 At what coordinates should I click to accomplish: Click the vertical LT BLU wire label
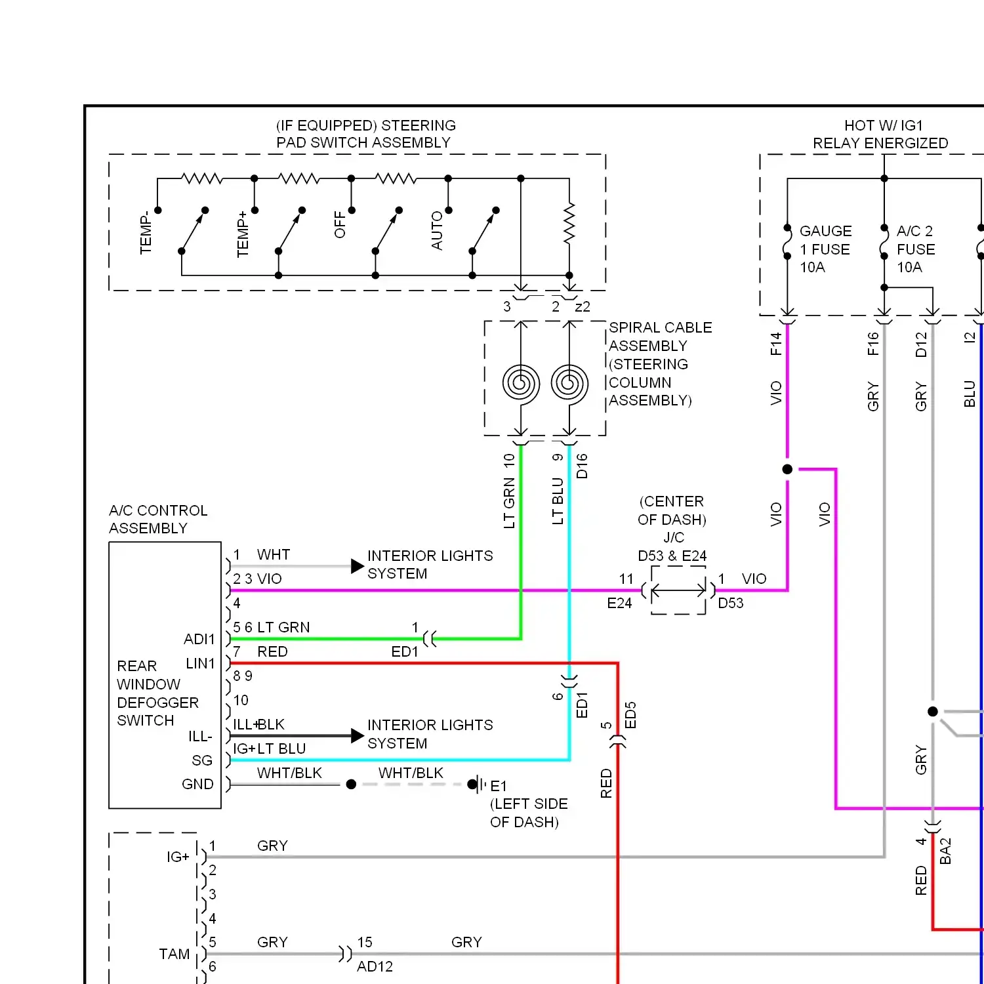[x=558, y=501]
